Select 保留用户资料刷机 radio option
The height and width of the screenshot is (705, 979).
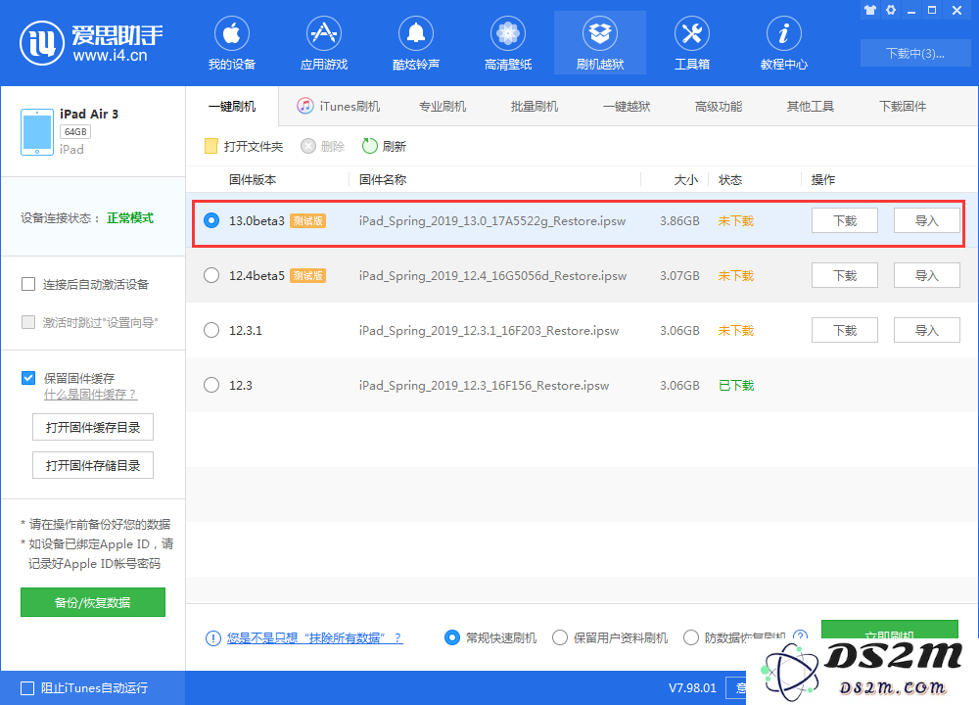pyautogui.click(x=560, y=637)
